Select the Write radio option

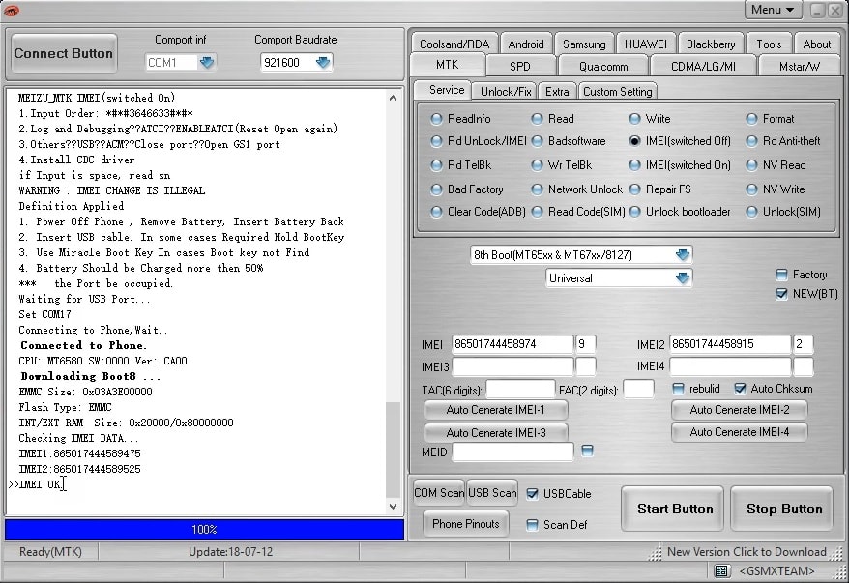click(650, 119)
